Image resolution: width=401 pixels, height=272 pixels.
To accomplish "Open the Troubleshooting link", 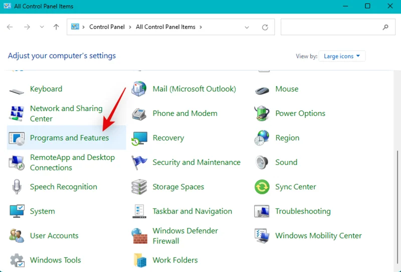I will [303, 211].
